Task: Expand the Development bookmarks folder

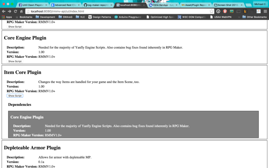Action: [45, 17]
